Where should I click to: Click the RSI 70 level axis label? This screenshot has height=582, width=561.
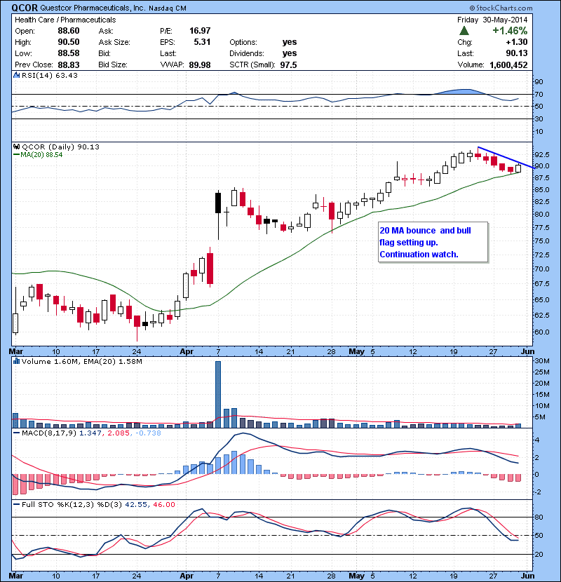[x=539, y=94]
